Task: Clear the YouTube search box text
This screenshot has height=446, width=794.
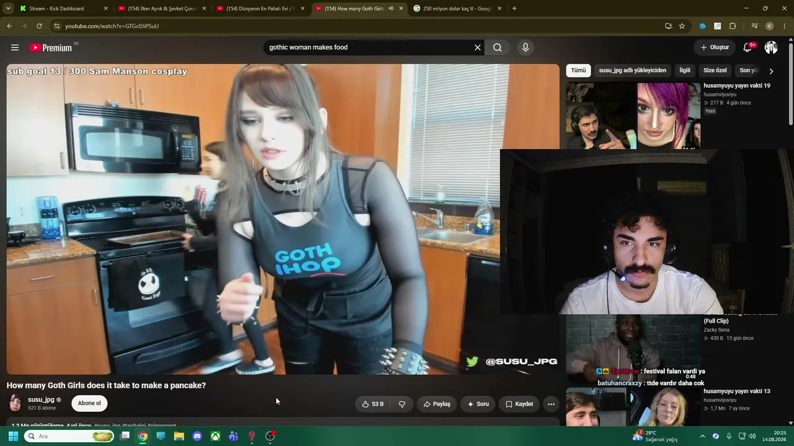Action: pos(478,48)
